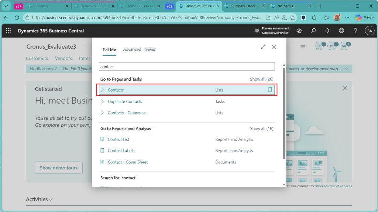This screenshot has width=378, height=212.
Task: Show all 26 pages and tasks
Action: (262, 79)
